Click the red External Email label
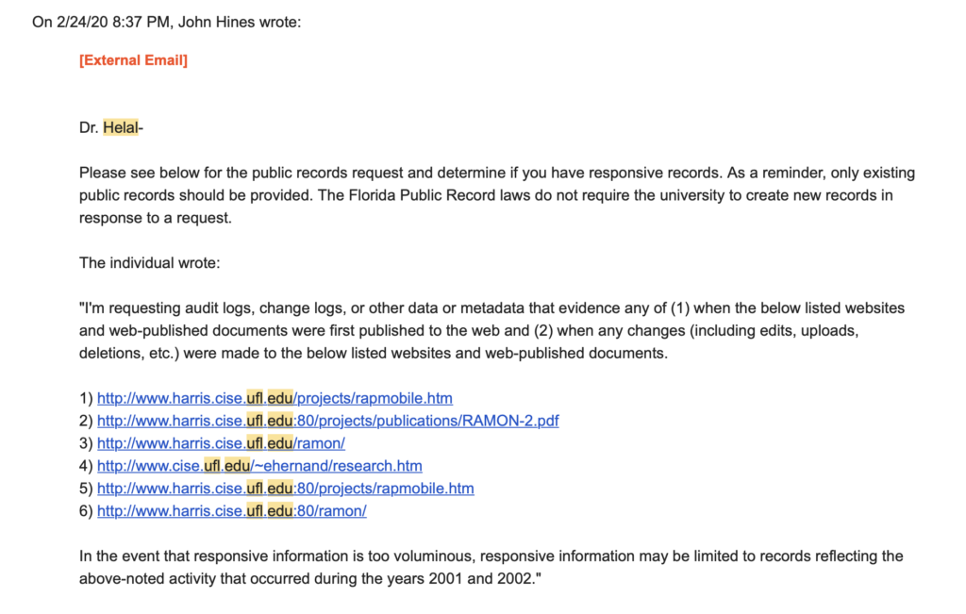The image size is (966, 614). click(x=133, y=60)
